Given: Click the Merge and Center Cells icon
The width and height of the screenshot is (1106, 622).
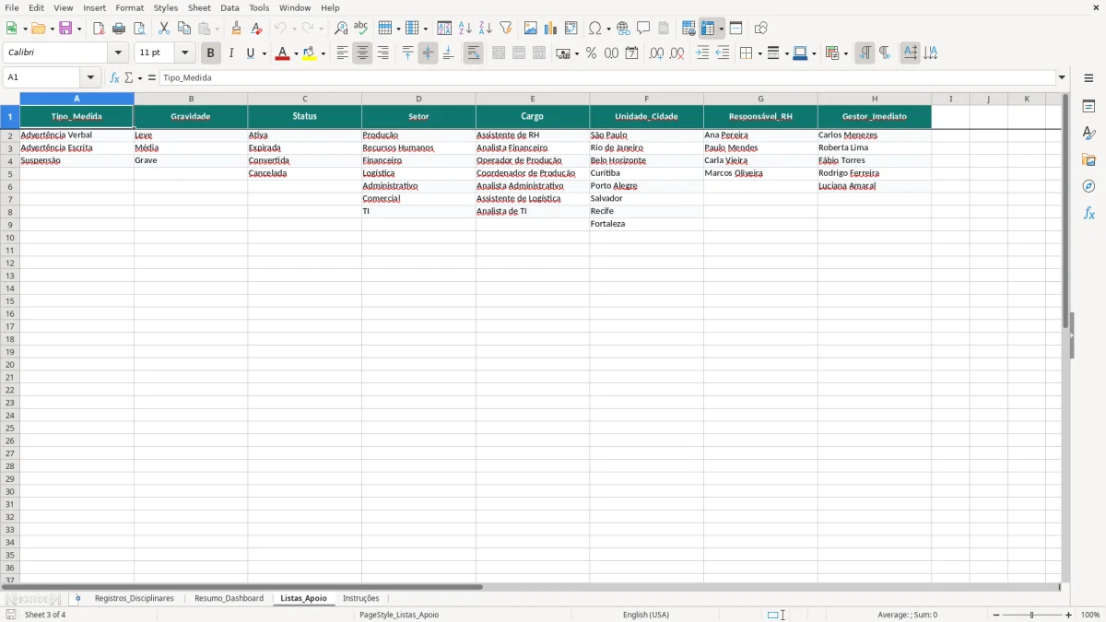Looking at the screenshot, I should click(x=499, y=53).
